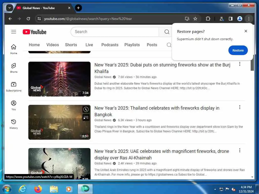Add Bangkok video to Watch later
The image size is (259, 194).
(86, 109)
